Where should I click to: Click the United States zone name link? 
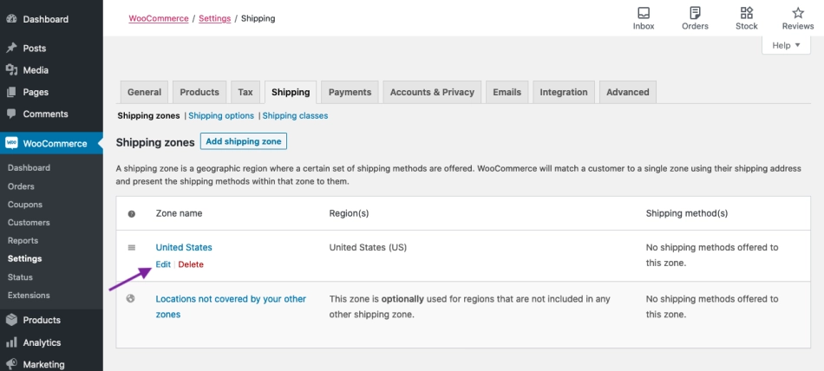point(184,248)
